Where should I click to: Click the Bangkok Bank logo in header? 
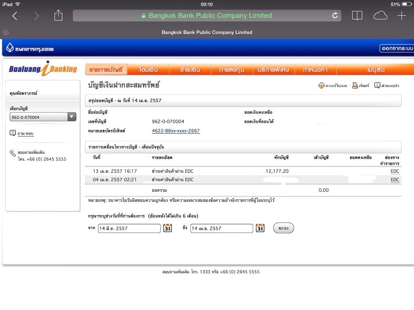click(30, 48)
